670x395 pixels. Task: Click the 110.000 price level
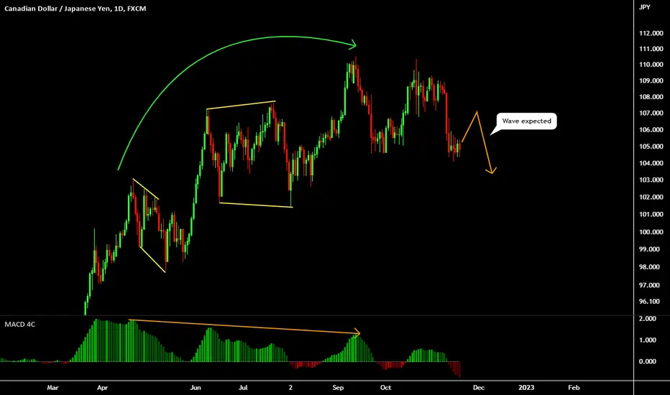651,65
